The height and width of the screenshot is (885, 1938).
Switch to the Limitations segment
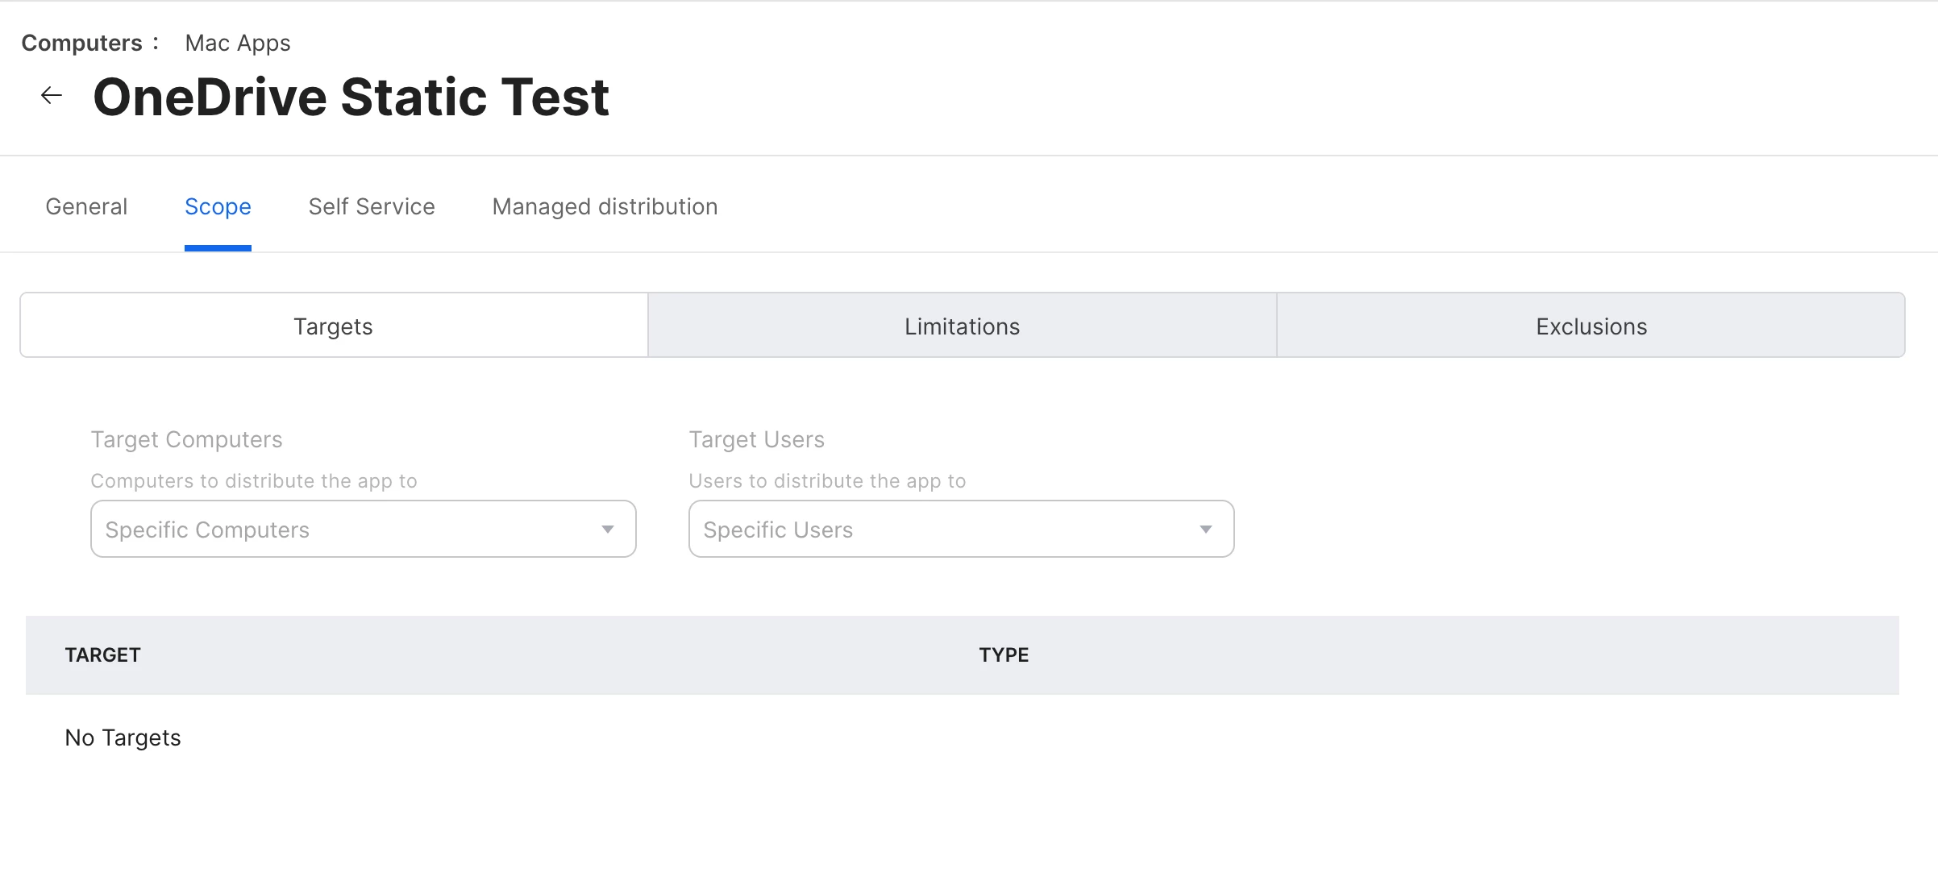[x=963, y=326]
